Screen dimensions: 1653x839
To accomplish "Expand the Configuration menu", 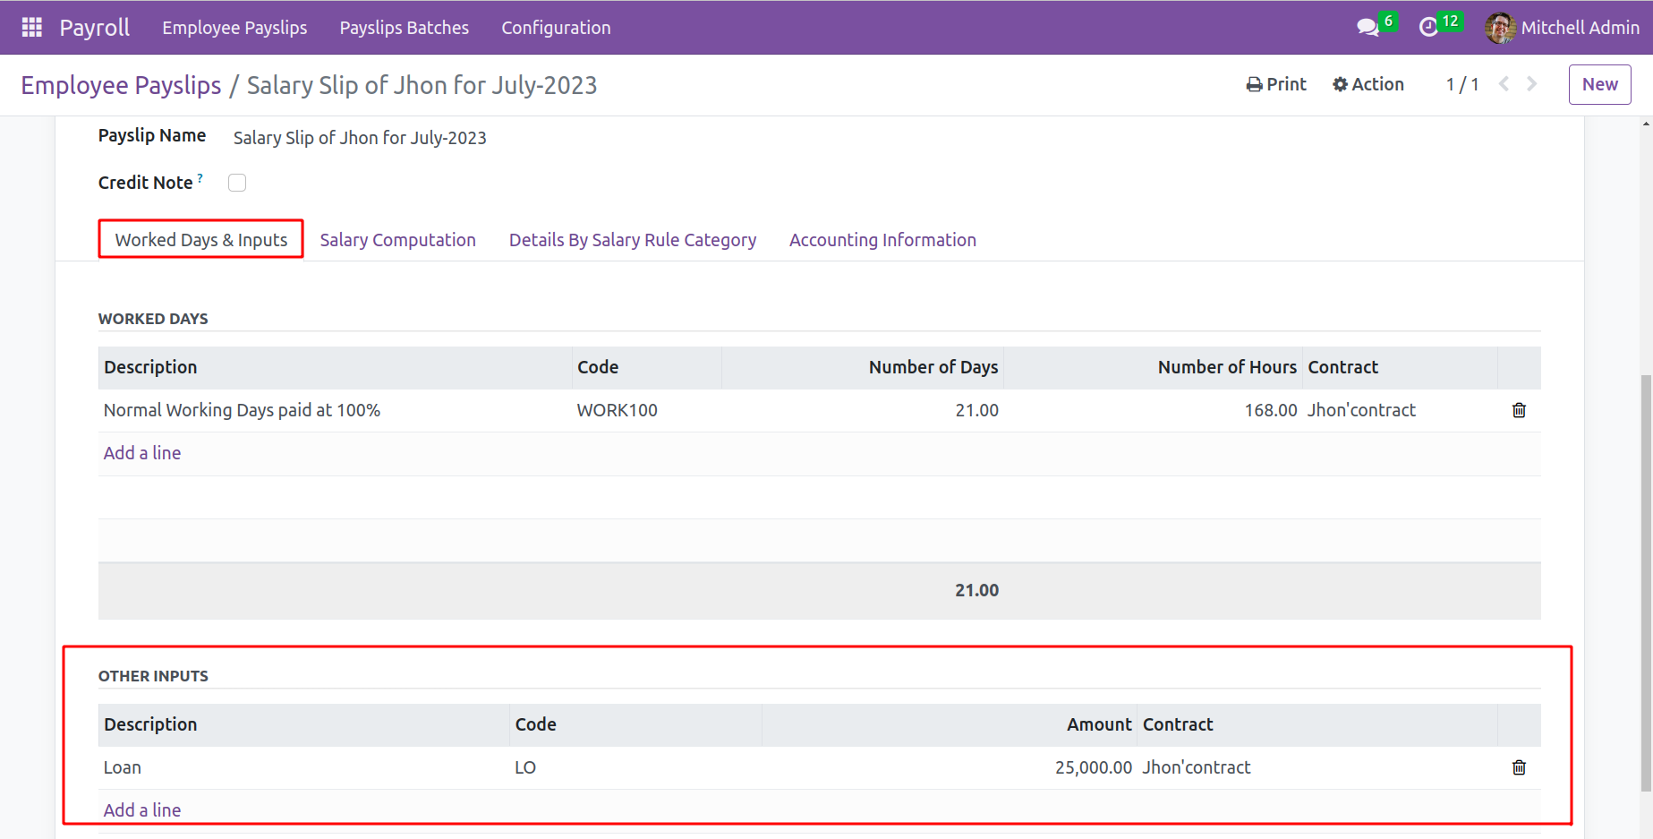I will click(556, 28).
